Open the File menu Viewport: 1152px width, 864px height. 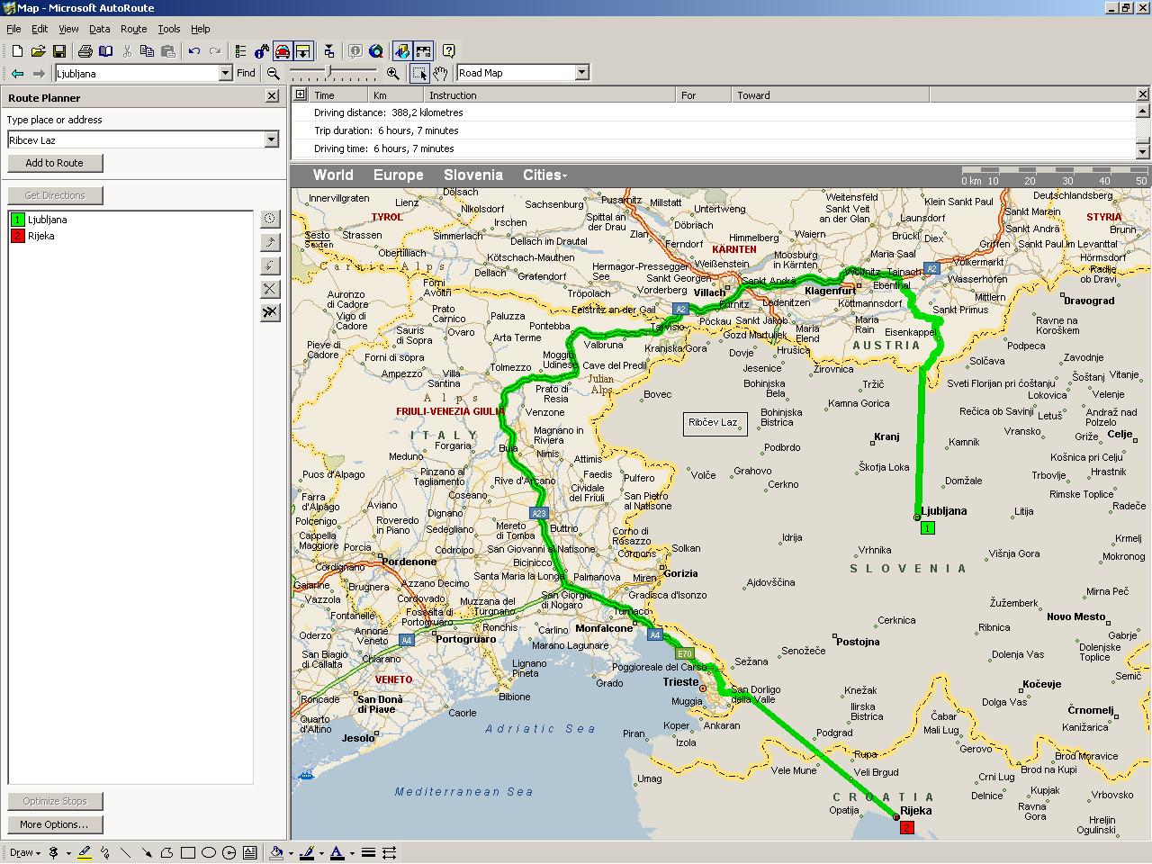(x=13, y=29)
